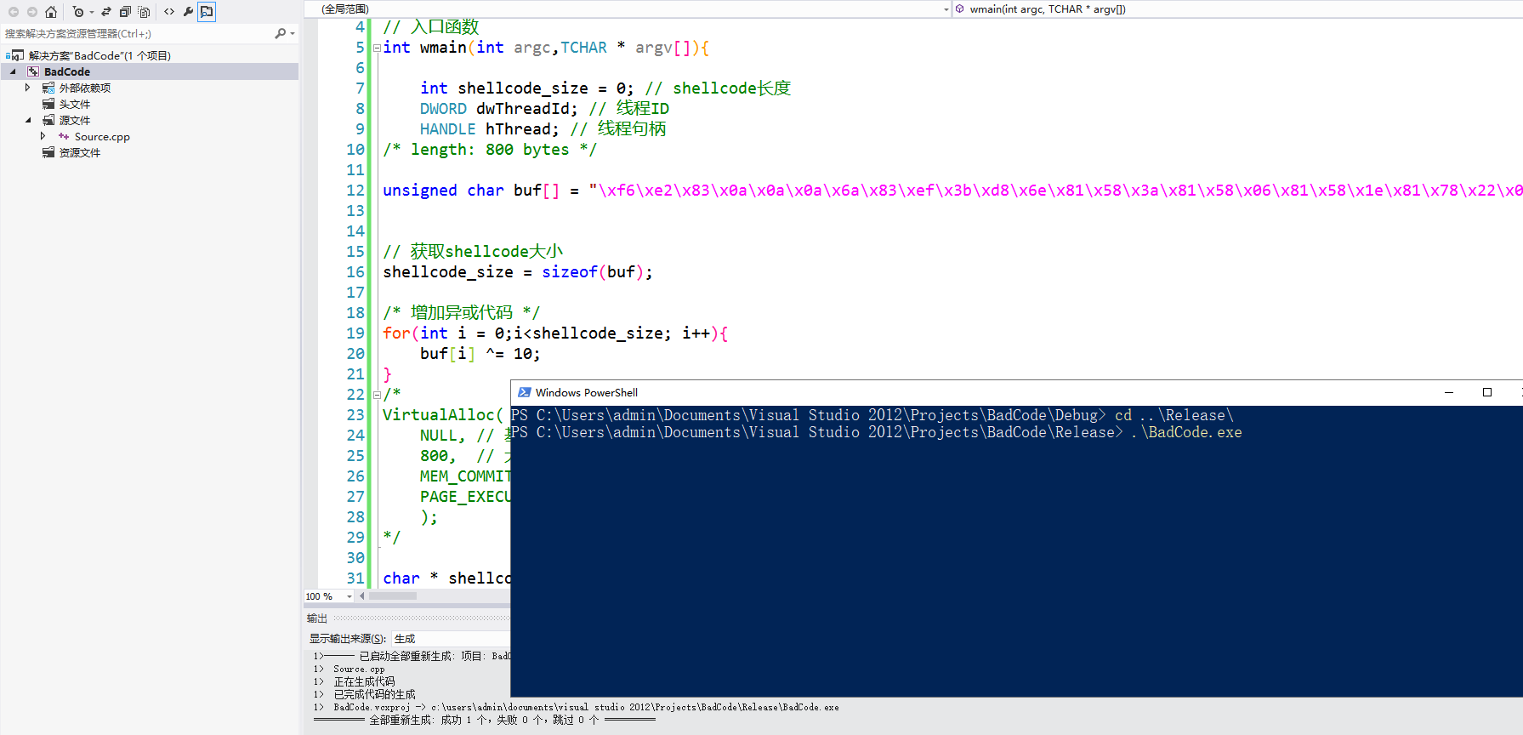Select the solution 'BadCode' (1 个项目) node
The image size is (1523, 735).
click(x=99, y=55)
